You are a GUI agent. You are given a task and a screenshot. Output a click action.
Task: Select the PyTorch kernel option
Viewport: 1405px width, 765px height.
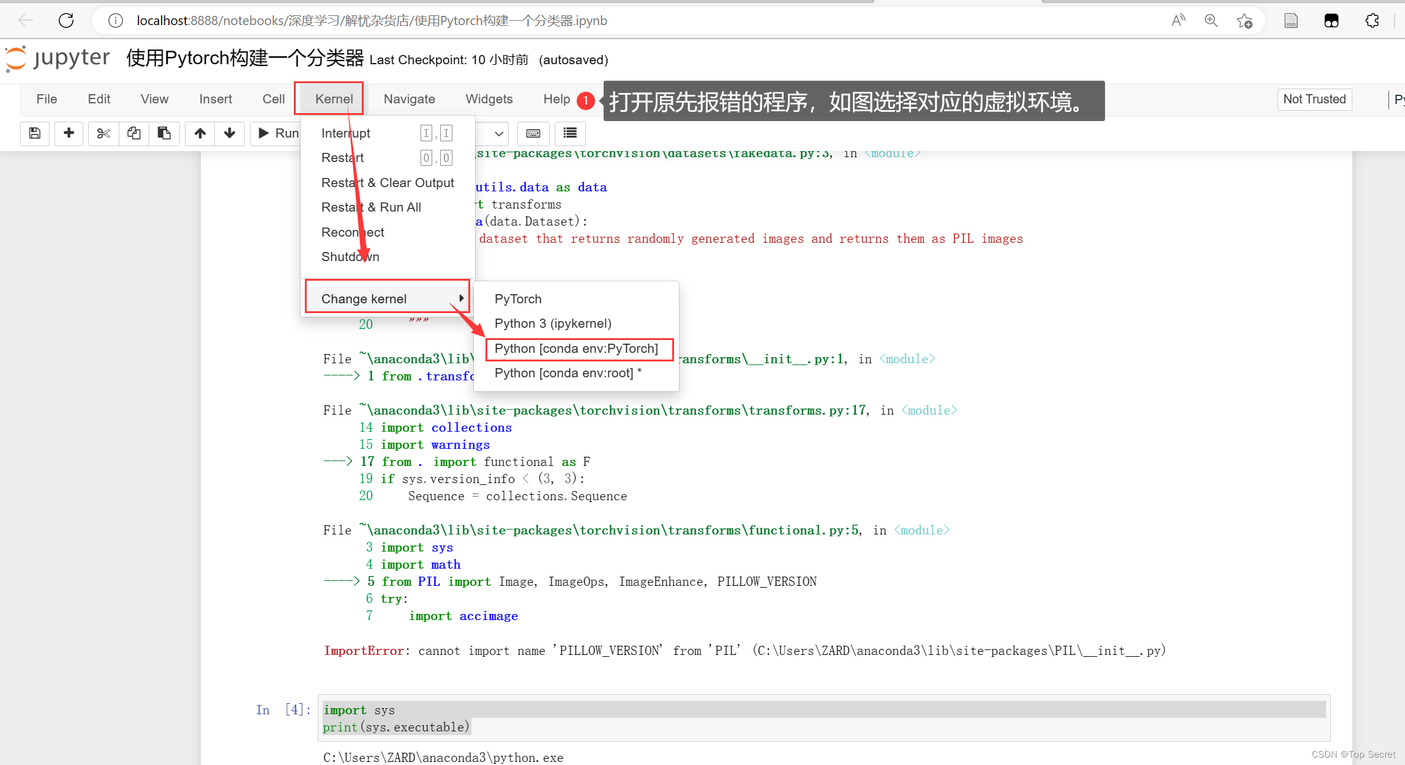tap(518, 298)
